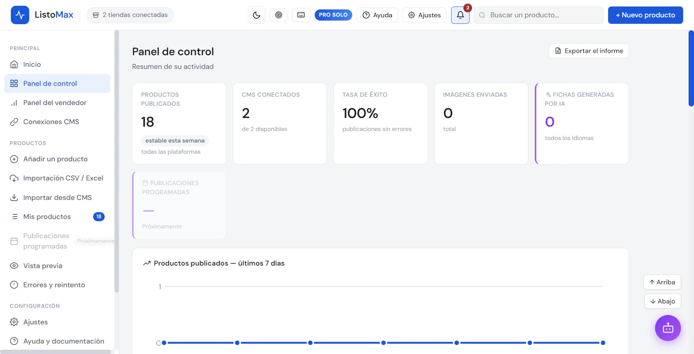Click the Buscar un producto search field
This screenshot has height=354, width=694.
click(x=538, y=15)
